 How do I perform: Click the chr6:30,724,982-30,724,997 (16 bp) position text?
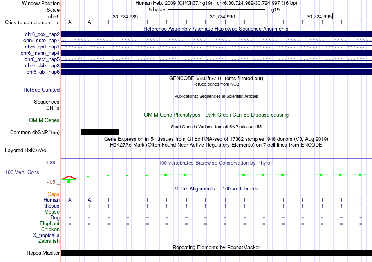(257, 3)
